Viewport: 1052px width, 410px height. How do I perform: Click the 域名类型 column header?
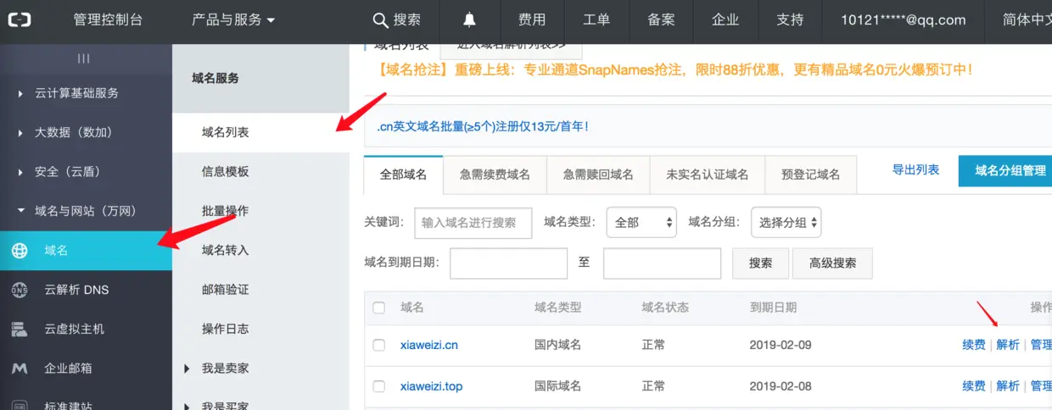tap(557, 307)
